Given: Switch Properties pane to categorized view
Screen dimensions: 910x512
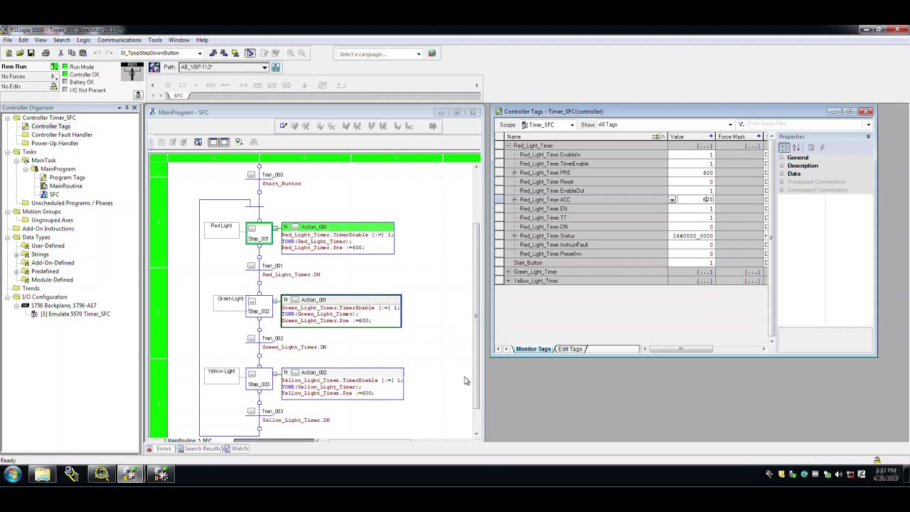Looking at the screenshot, I should [x=785, y=147].
